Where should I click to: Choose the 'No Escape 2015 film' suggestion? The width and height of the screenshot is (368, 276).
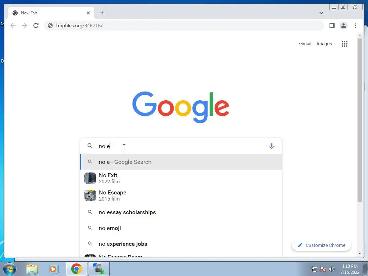point(181,195)
